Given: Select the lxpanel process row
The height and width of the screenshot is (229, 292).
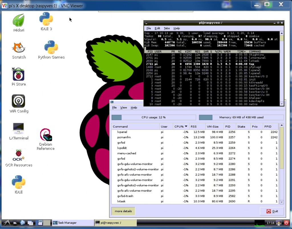Looking at the screenshot, I should (x=195, y=132).
